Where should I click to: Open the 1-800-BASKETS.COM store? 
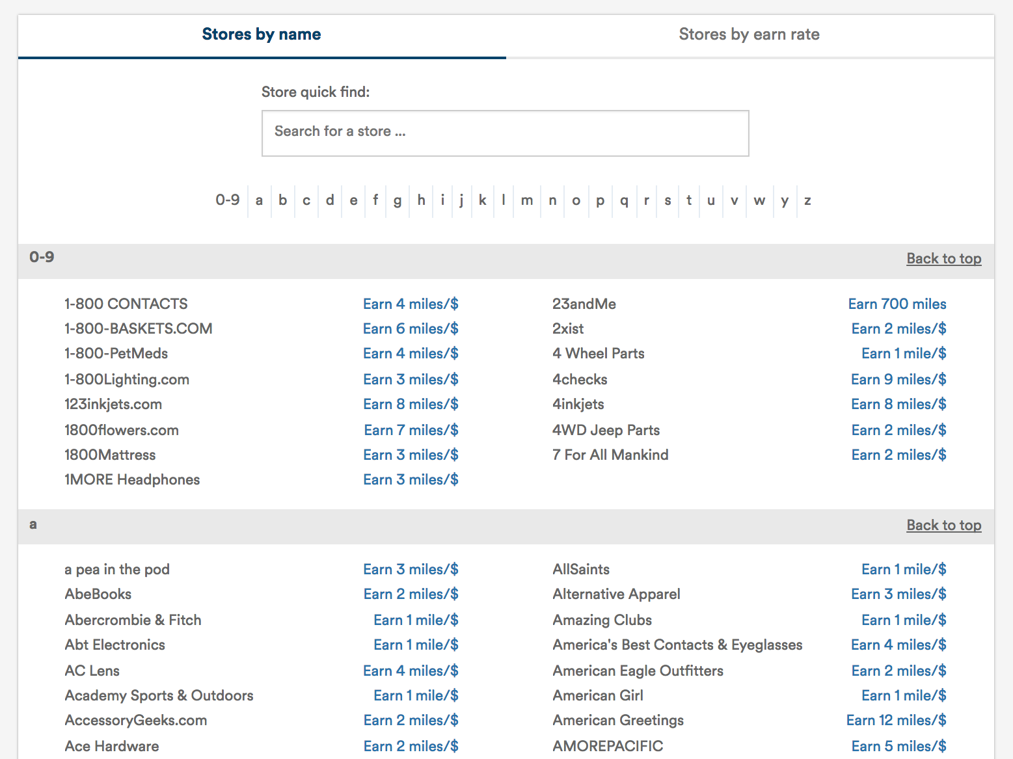point(139,328)
